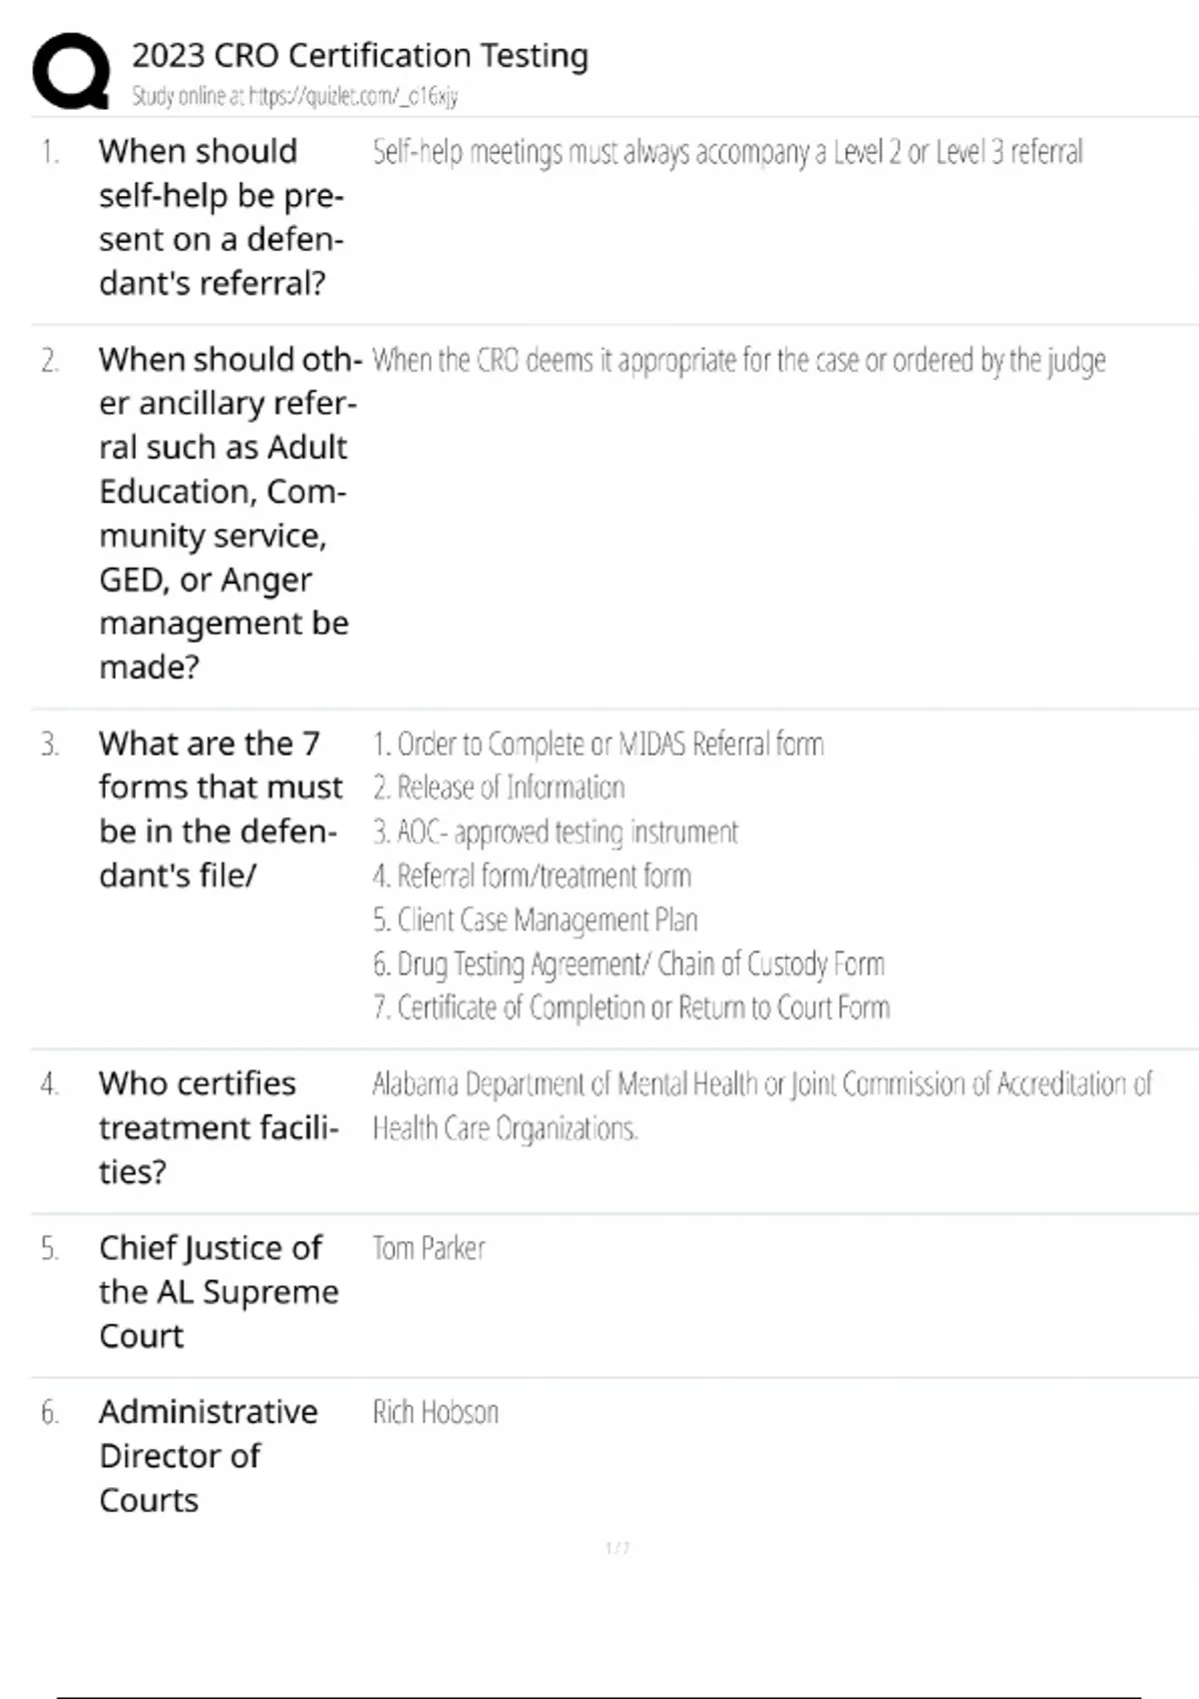Click the page number indicator at bottom

pos(617,1548)
